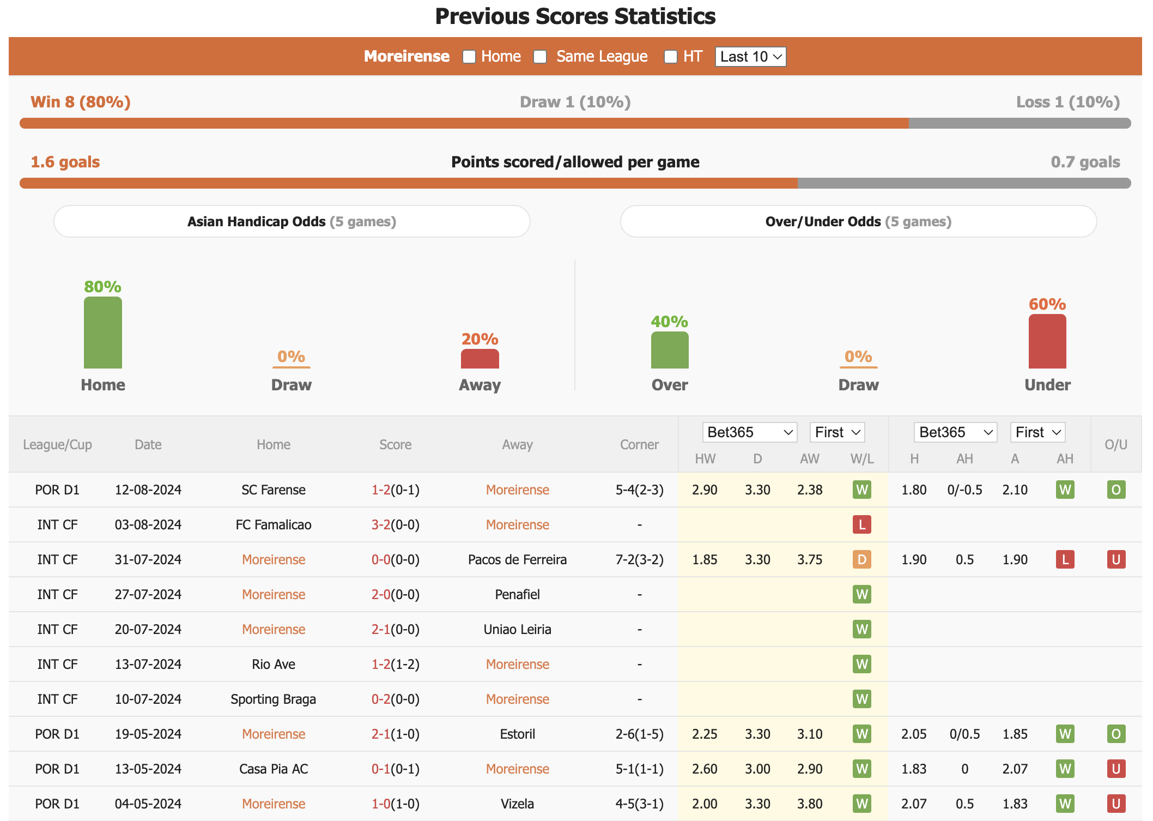Click the handicap W badge in Estoril row

coord(1065,734)
